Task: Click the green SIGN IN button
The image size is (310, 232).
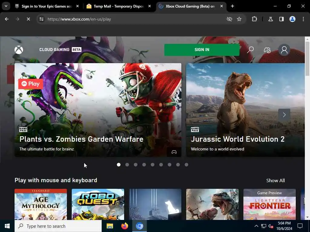Action: click(202, 50)
